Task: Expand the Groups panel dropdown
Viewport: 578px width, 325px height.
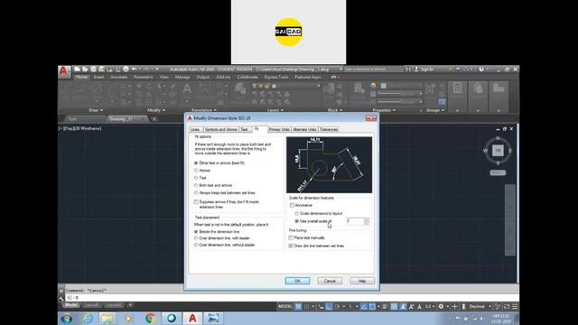Action: pos(435,110)
